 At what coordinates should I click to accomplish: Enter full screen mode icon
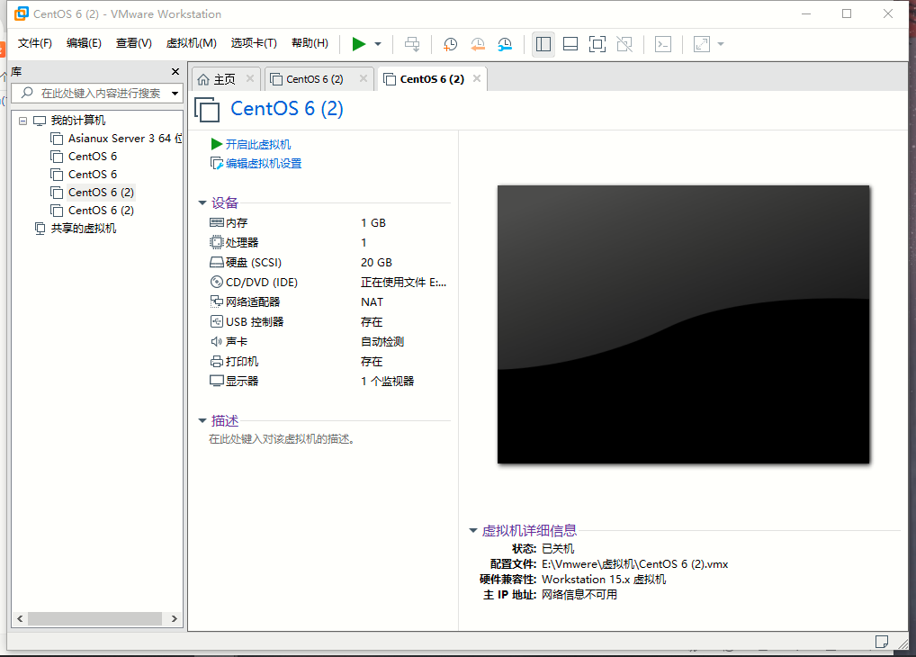597,44
